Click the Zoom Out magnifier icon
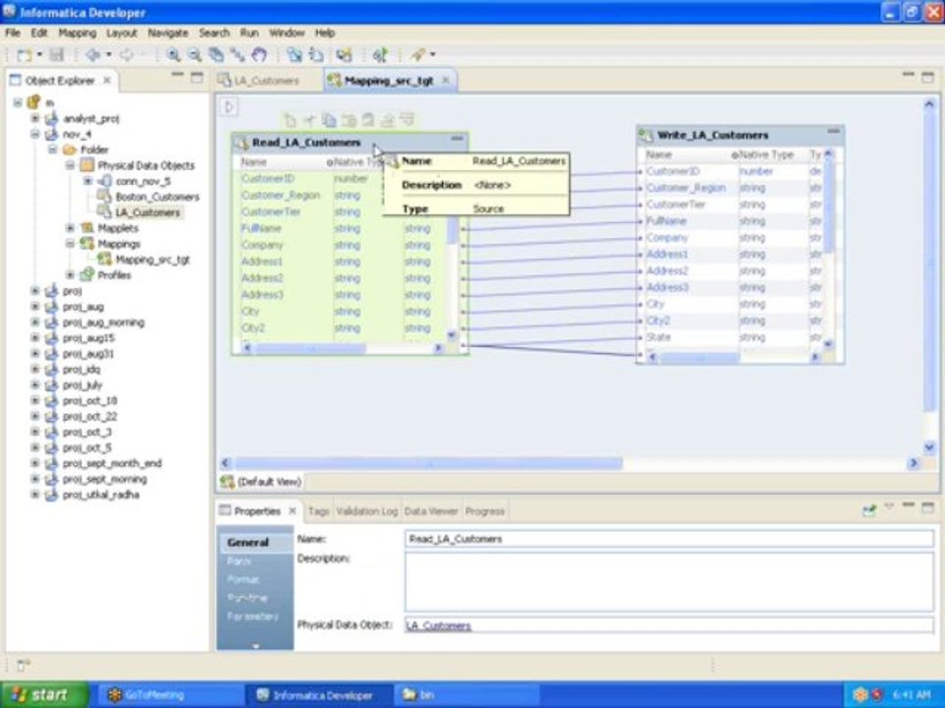The image size is (945, 708). (194, 55)
